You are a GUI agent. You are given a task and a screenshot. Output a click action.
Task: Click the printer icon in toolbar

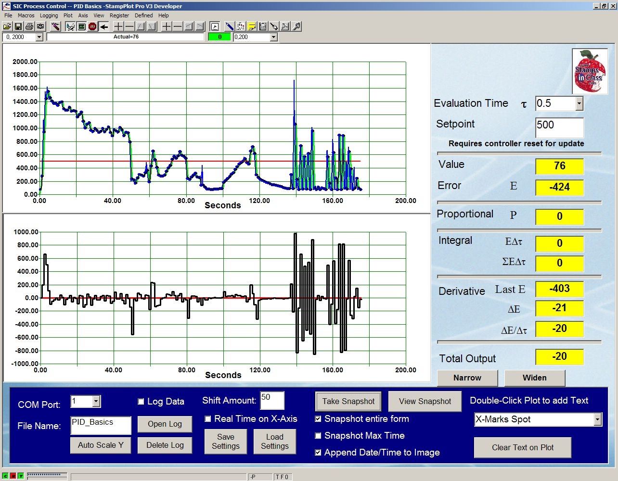coord(29,26)
